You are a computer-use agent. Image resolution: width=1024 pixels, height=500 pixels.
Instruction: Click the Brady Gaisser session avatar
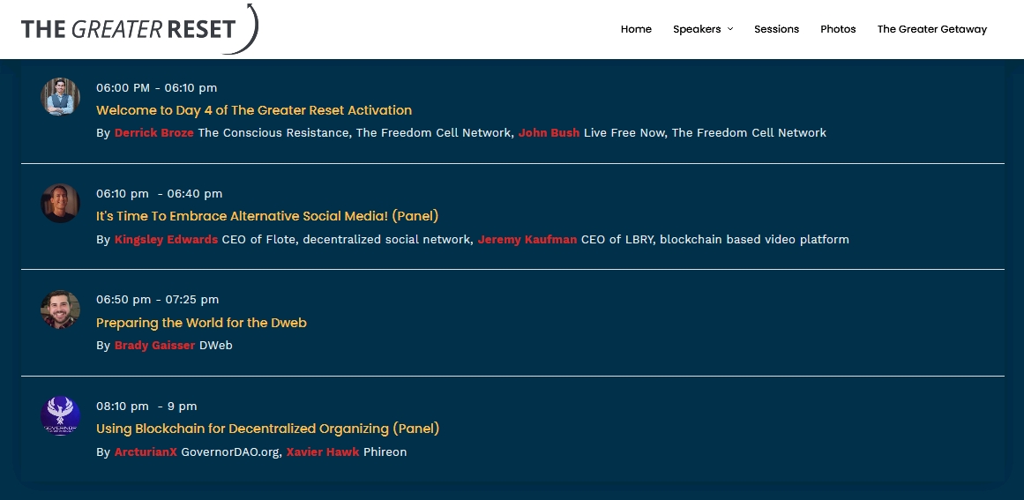[x=60, y=310]
